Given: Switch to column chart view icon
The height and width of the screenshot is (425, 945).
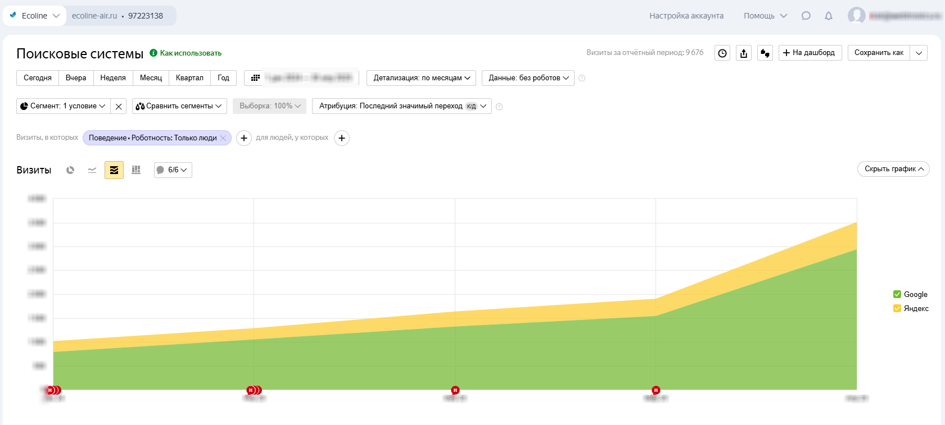Looking at the screenshot, I should click(136, 170).
